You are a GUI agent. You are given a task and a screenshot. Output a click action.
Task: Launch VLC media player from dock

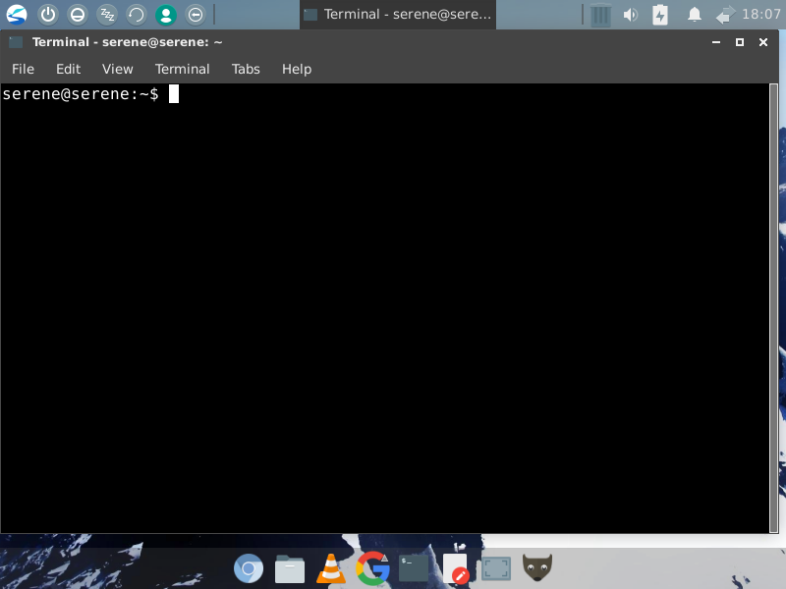coord(331,568)
